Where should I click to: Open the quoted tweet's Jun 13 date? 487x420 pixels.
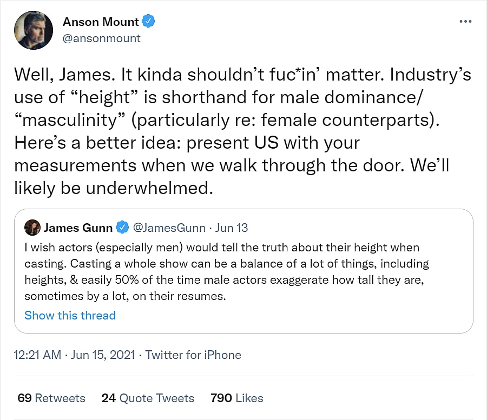coord(232,228)
